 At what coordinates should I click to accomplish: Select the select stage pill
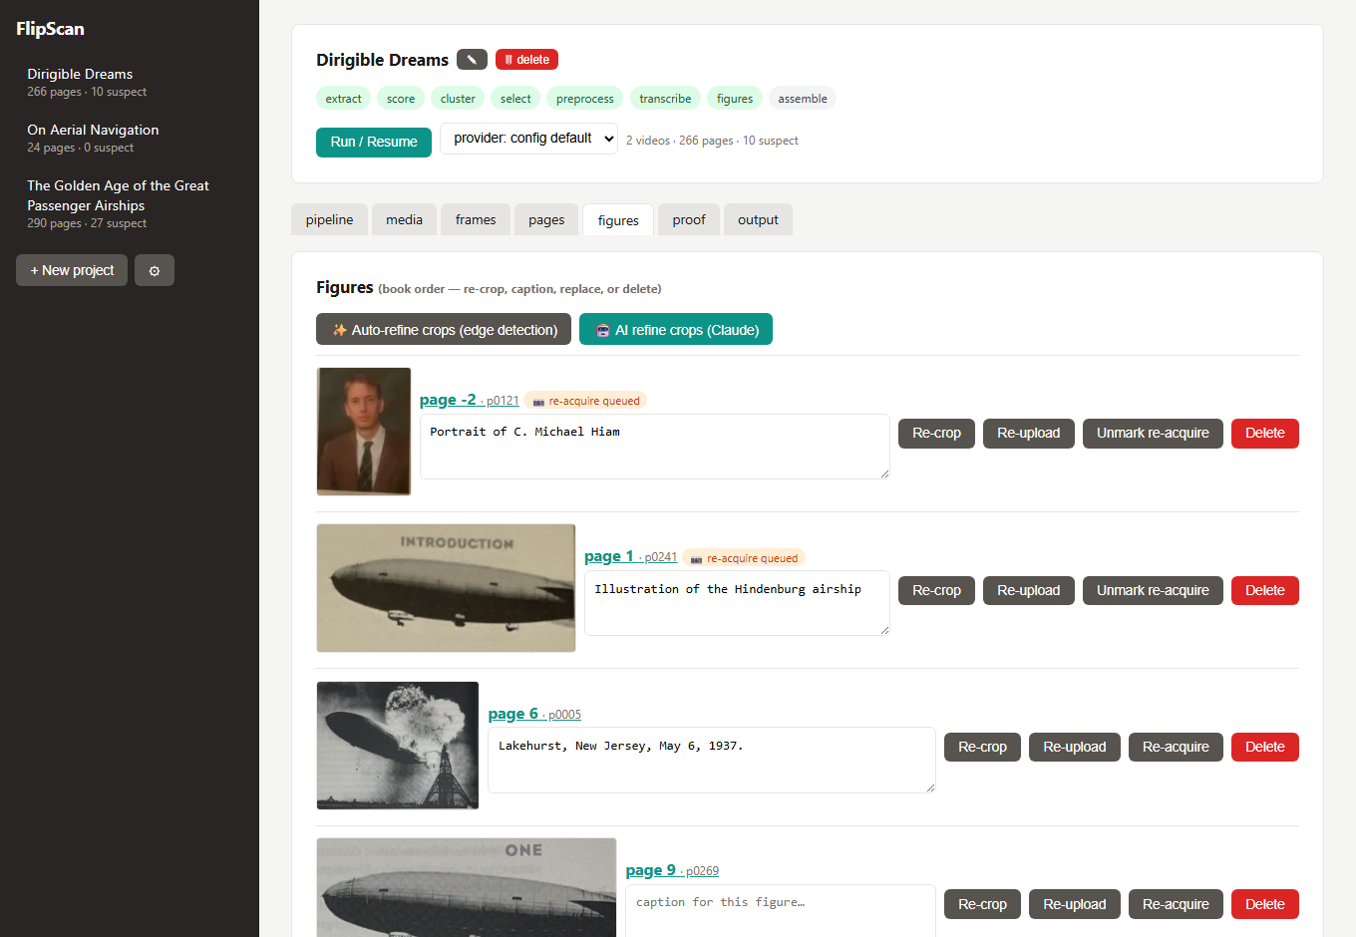pos(515,99)
